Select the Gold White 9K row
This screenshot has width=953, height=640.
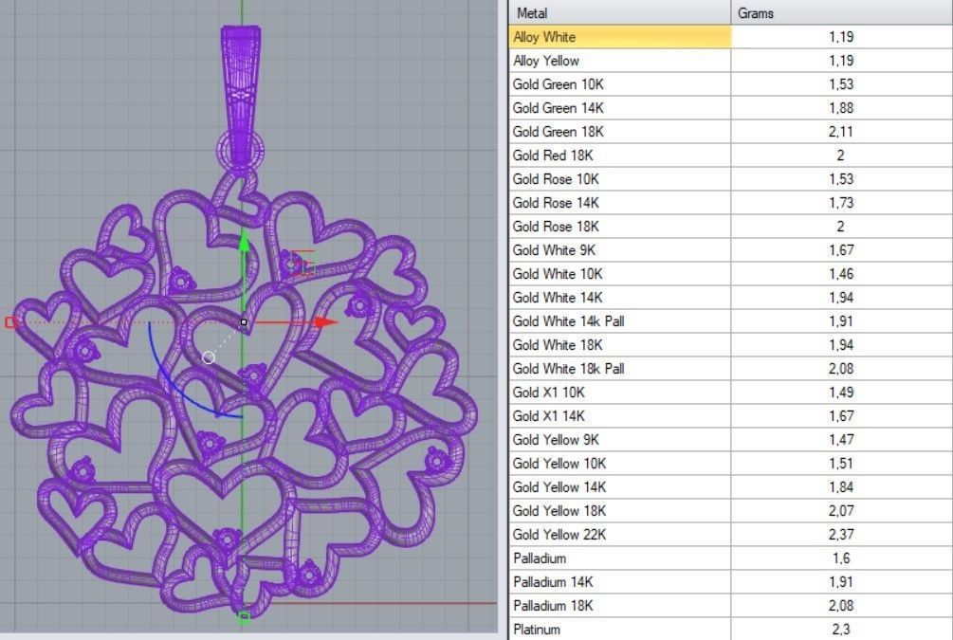pos(730,250)
